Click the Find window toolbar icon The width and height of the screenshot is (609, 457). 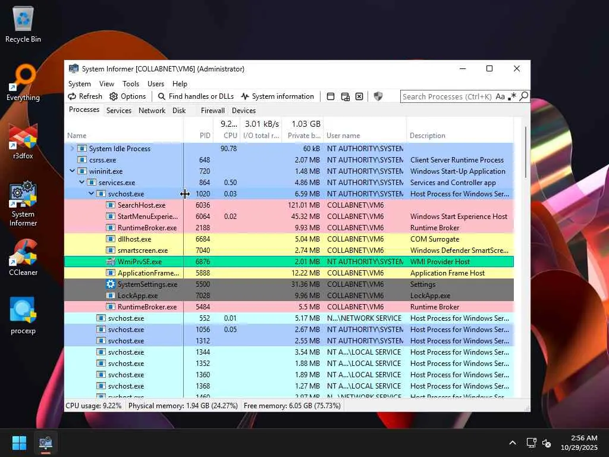tap(331, 96)
